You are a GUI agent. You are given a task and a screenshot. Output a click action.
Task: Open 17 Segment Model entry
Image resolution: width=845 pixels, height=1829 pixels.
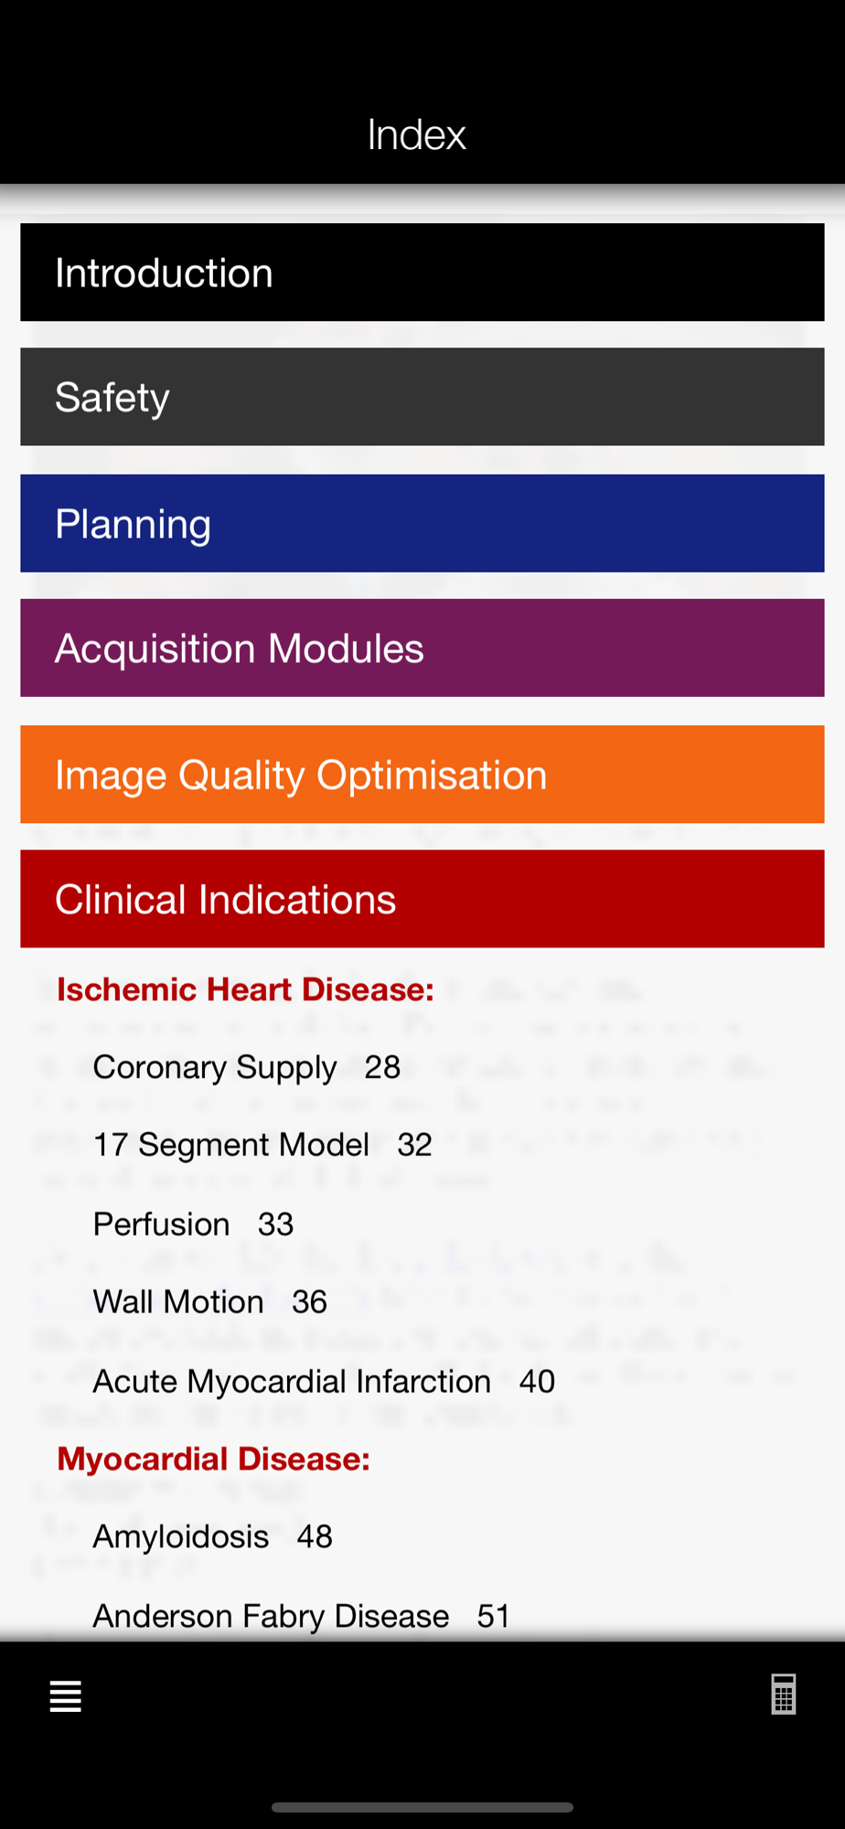tap(262, 1145)
